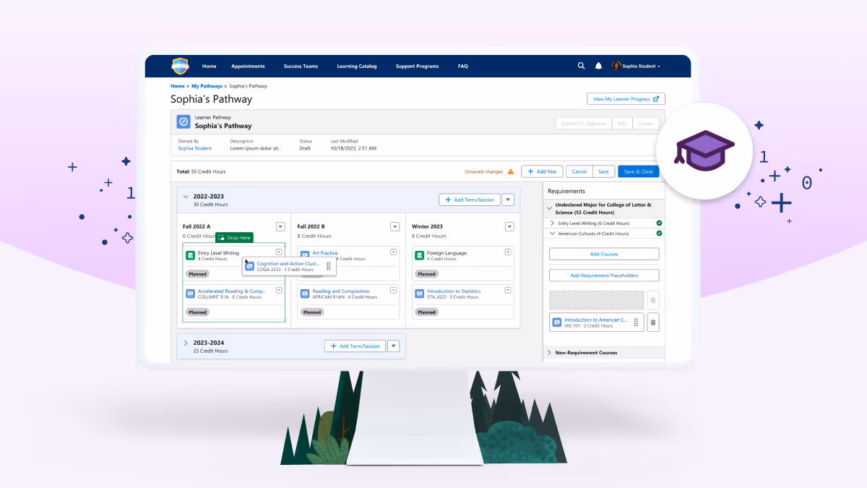The image size is (867, 488).
Task: Open FAQ in navigation bar
Action: tap(463, 66)
